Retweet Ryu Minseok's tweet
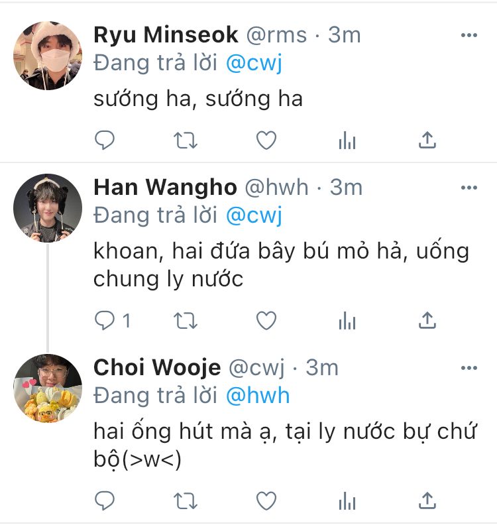 [186, 141]
